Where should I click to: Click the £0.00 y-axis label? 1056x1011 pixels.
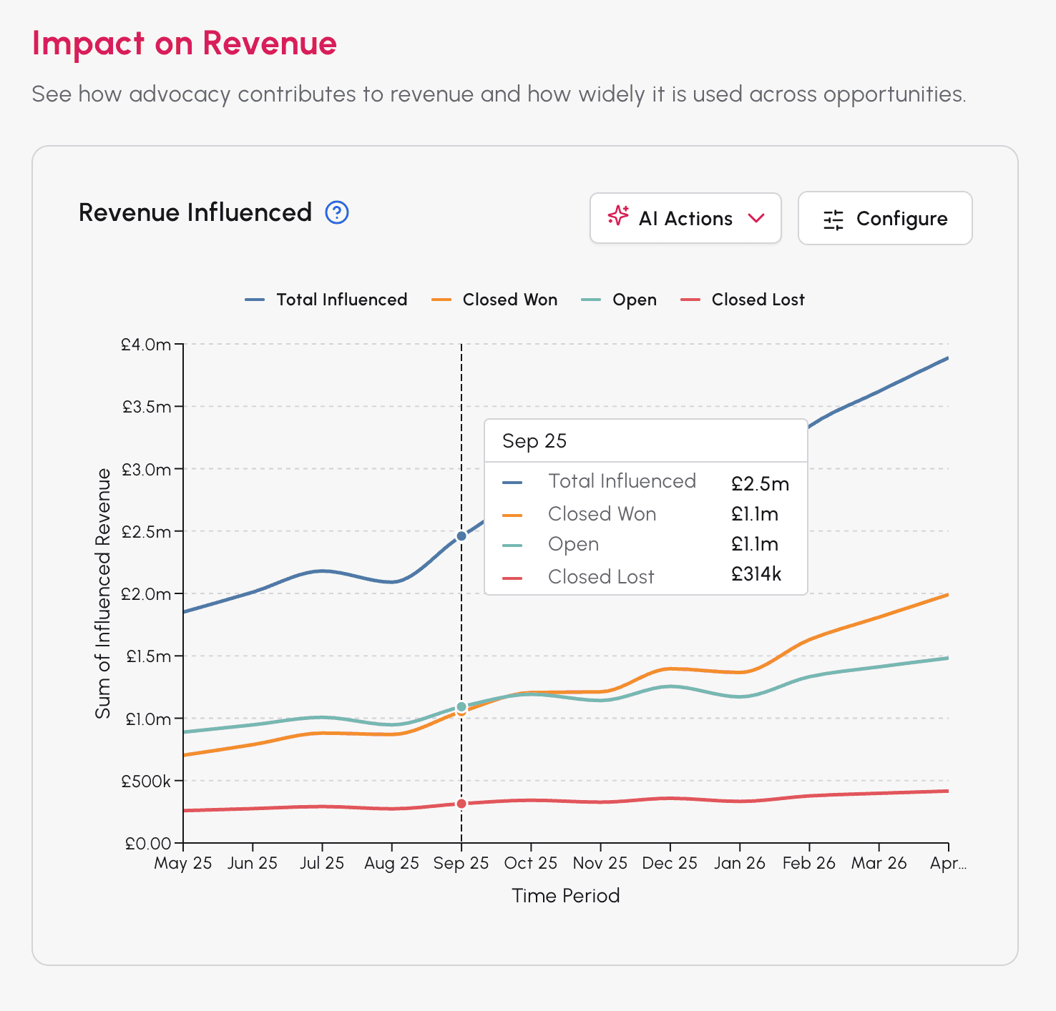tap(149, 844)
